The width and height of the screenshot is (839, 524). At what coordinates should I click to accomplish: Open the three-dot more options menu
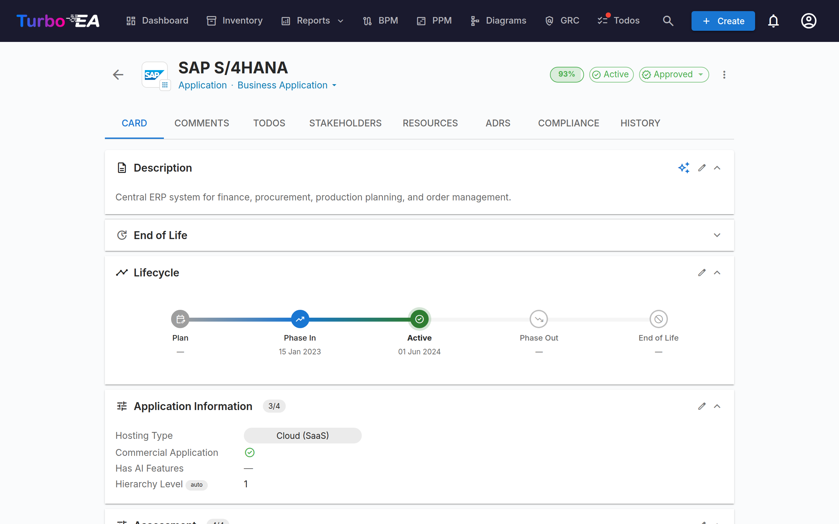(724, 75)
